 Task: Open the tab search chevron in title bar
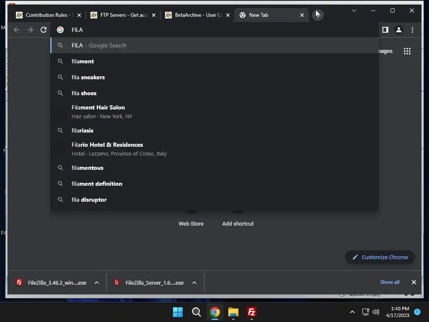(x=354, y=10)
